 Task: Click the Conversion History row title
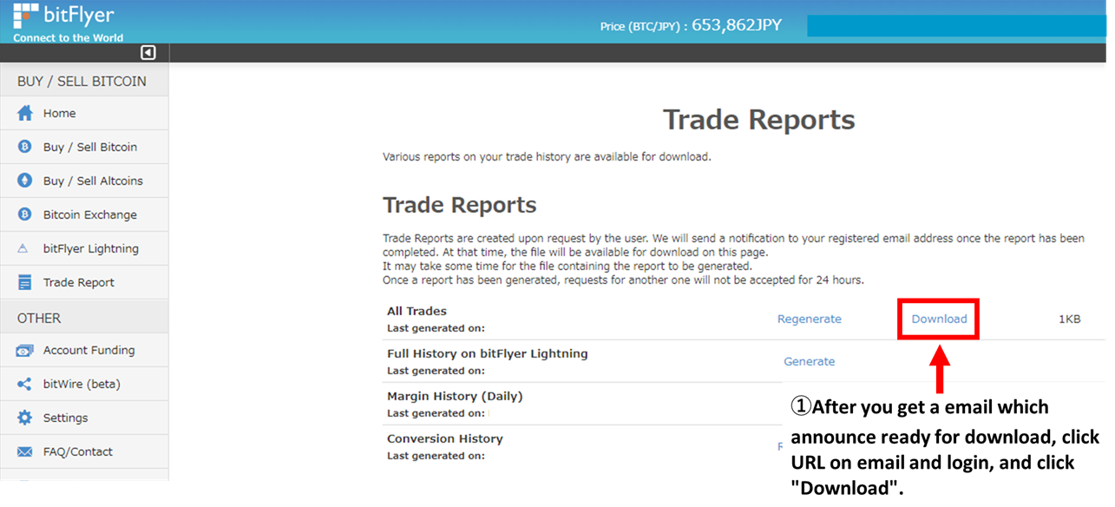pos(445,438)
